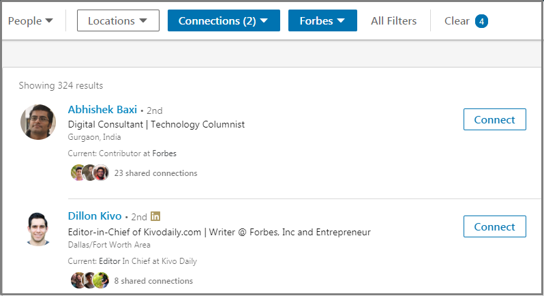Click the Abhishek Baxi name link
Screen dimensions: 544x296
[x=102, y=109]
